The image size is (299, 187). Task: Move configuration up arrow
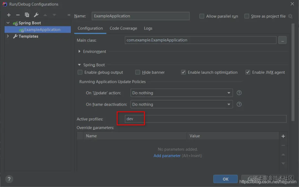(45, 15)
